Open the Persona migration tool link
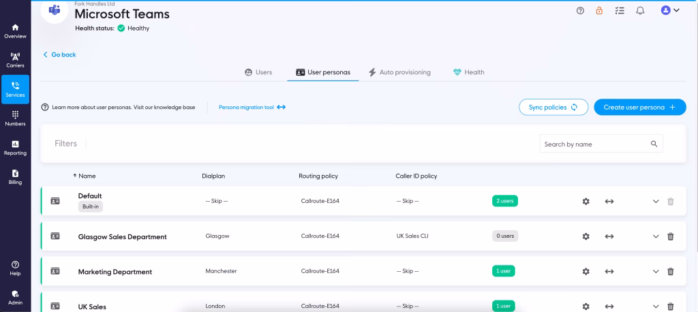Screen dimensions: 698x312 tap(252, 107)
